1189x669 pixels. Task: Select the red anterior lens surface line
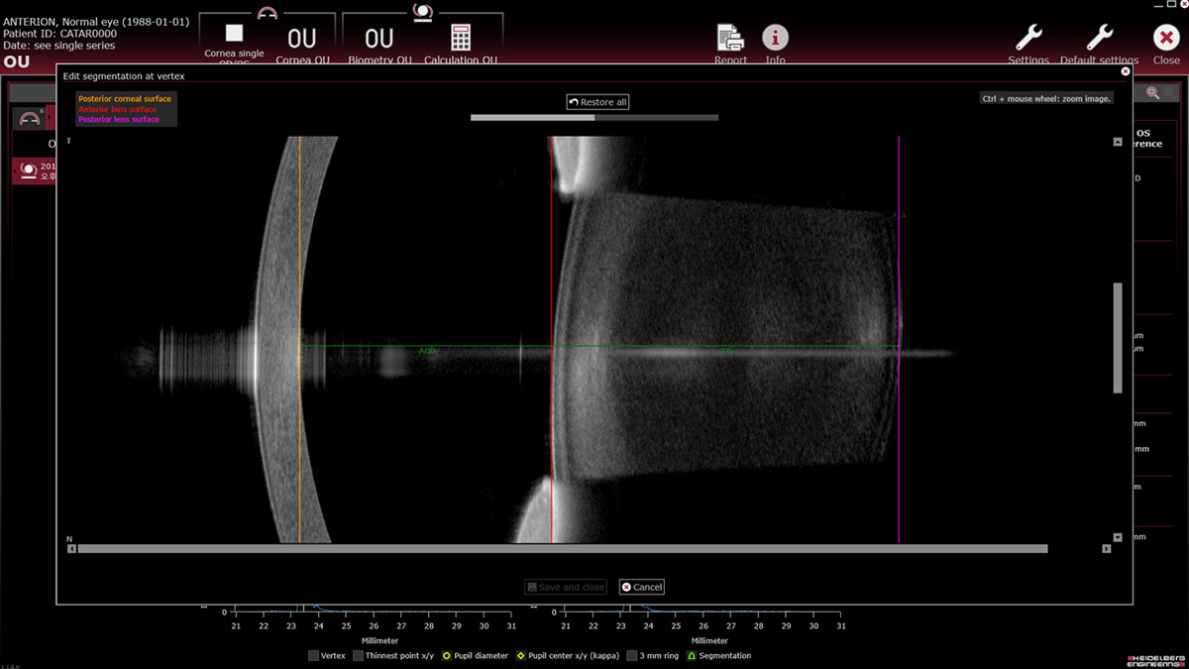point(551,339)
